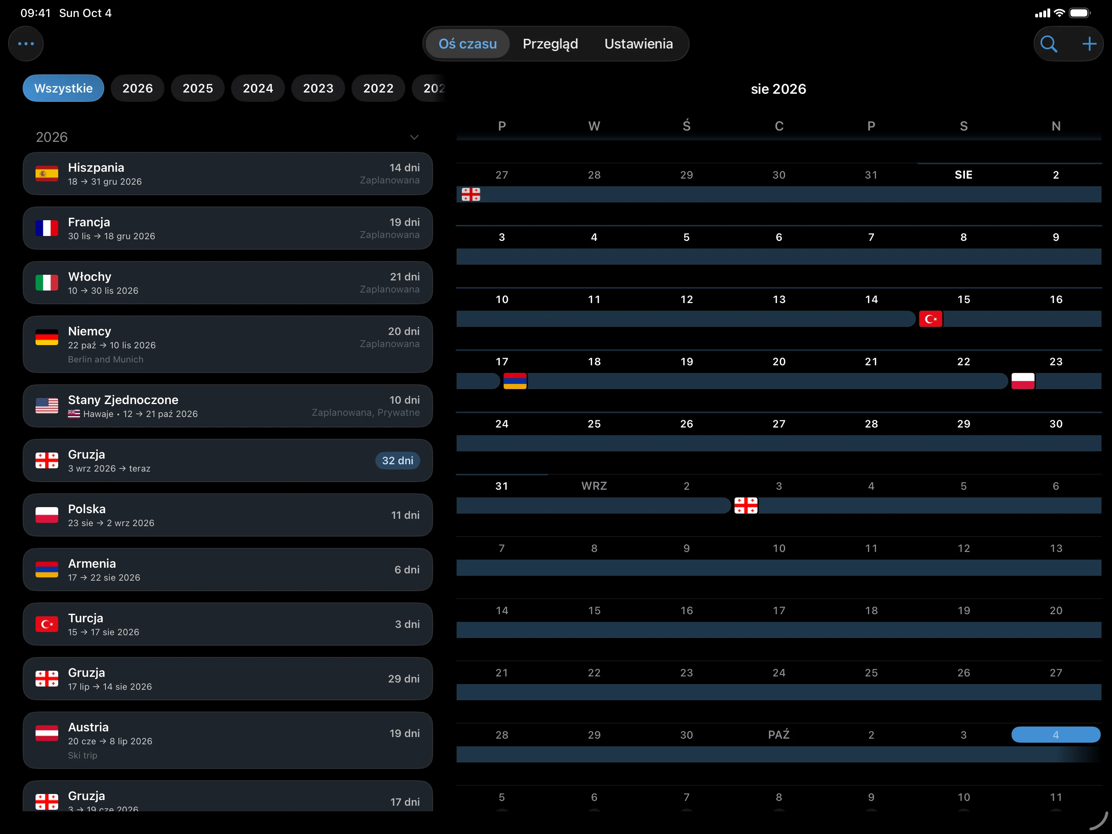Tap Georgia flag marker on July 27 row
Viewport: 1112px width, 834px height.
(471, 194)
